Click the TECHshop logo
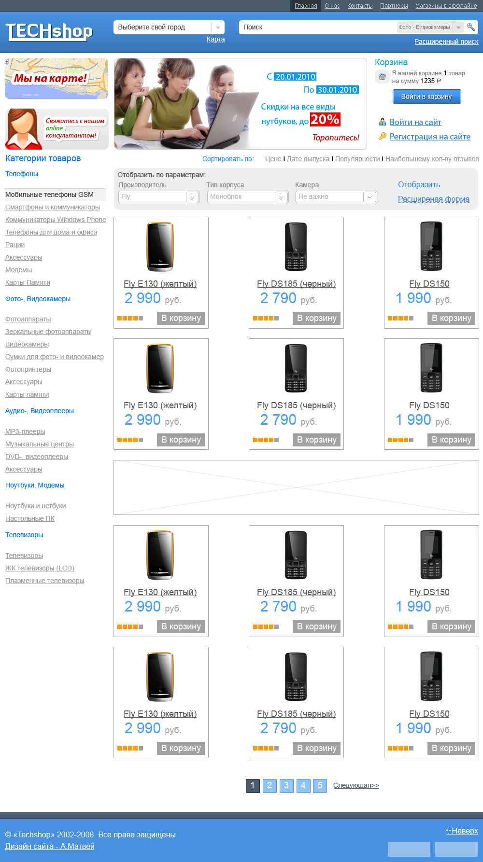 49,32
